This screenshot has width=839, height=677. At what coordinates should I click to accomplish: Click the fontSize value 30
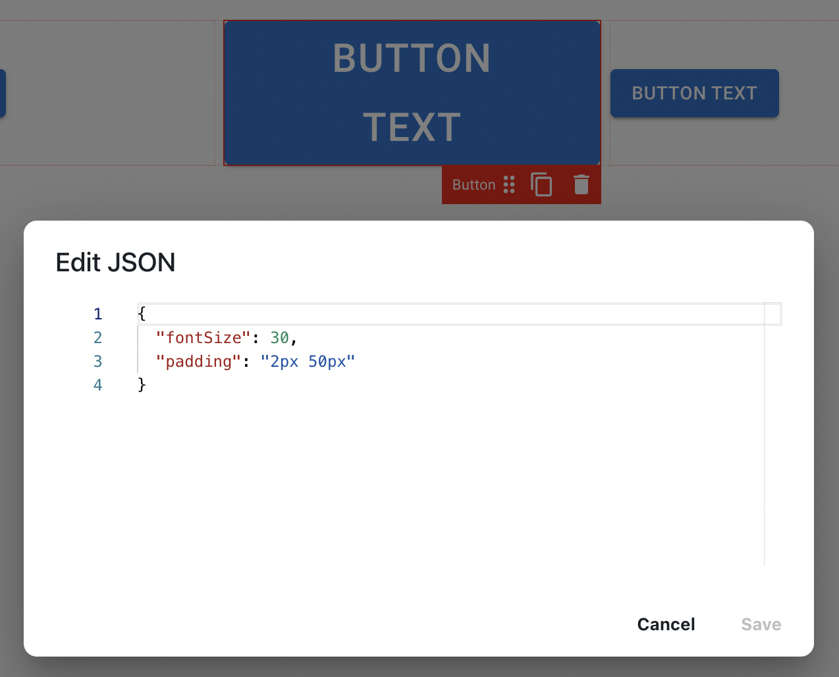pos(279,338)
